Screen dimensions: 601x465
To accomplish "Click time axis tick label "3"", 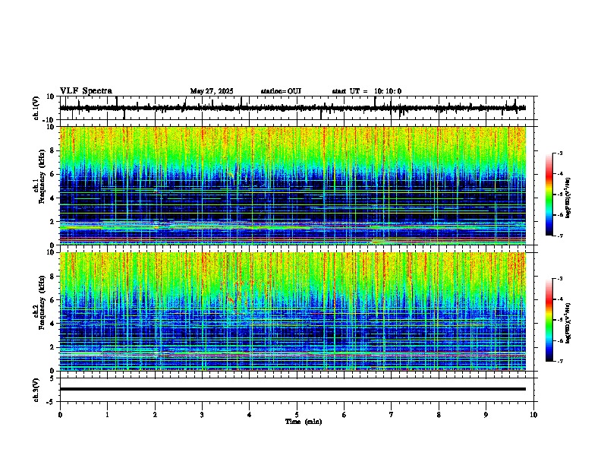I will click(x=202, y=415).
